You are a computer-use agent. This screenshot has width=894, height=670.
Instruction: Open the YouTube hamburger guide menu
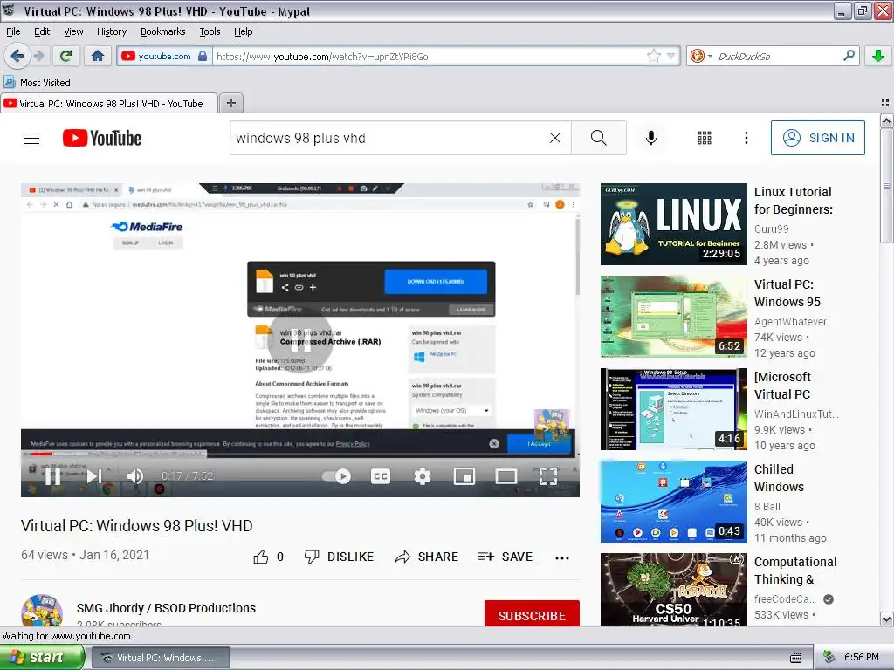pos(31,138)
